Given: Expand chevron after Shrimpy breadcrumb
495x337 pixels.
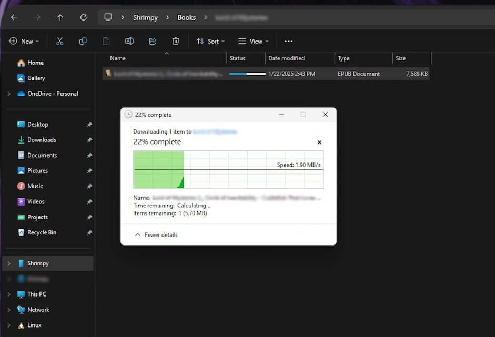Looking at the screenshot, I should pos(167,17).
